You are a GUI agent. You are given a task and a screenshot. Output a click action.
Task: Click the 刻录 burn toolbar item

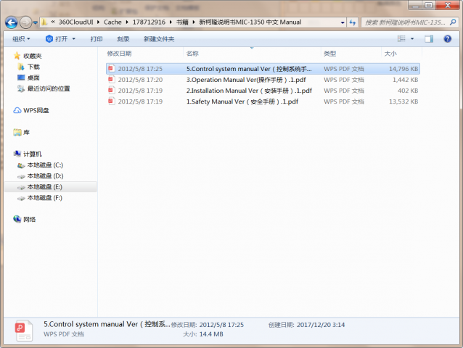click(x=123, y=38)
